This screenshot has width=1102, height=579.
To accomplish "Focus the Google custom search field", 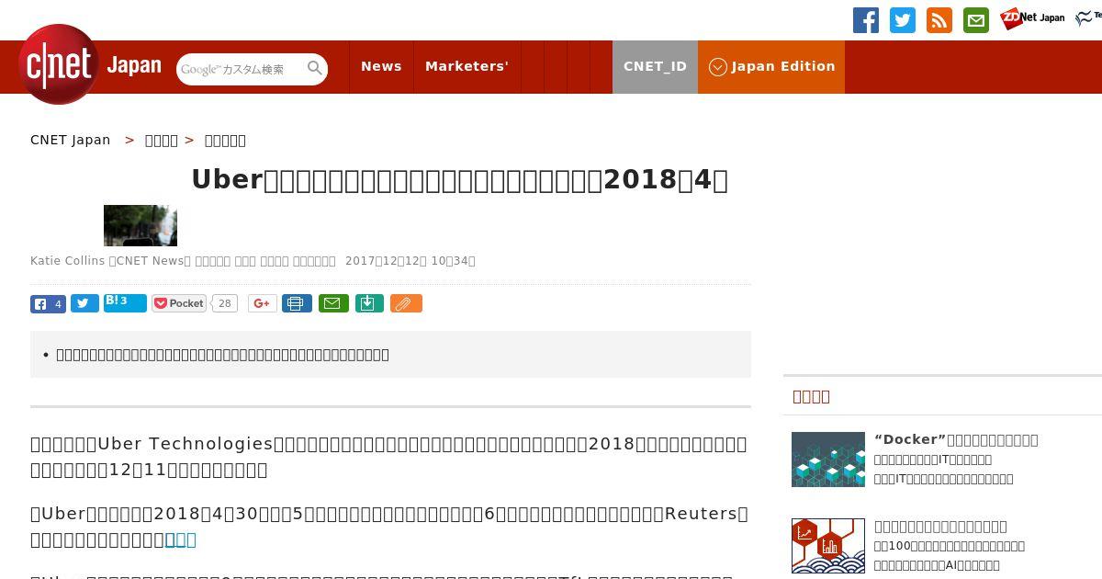I will point(241,69).
